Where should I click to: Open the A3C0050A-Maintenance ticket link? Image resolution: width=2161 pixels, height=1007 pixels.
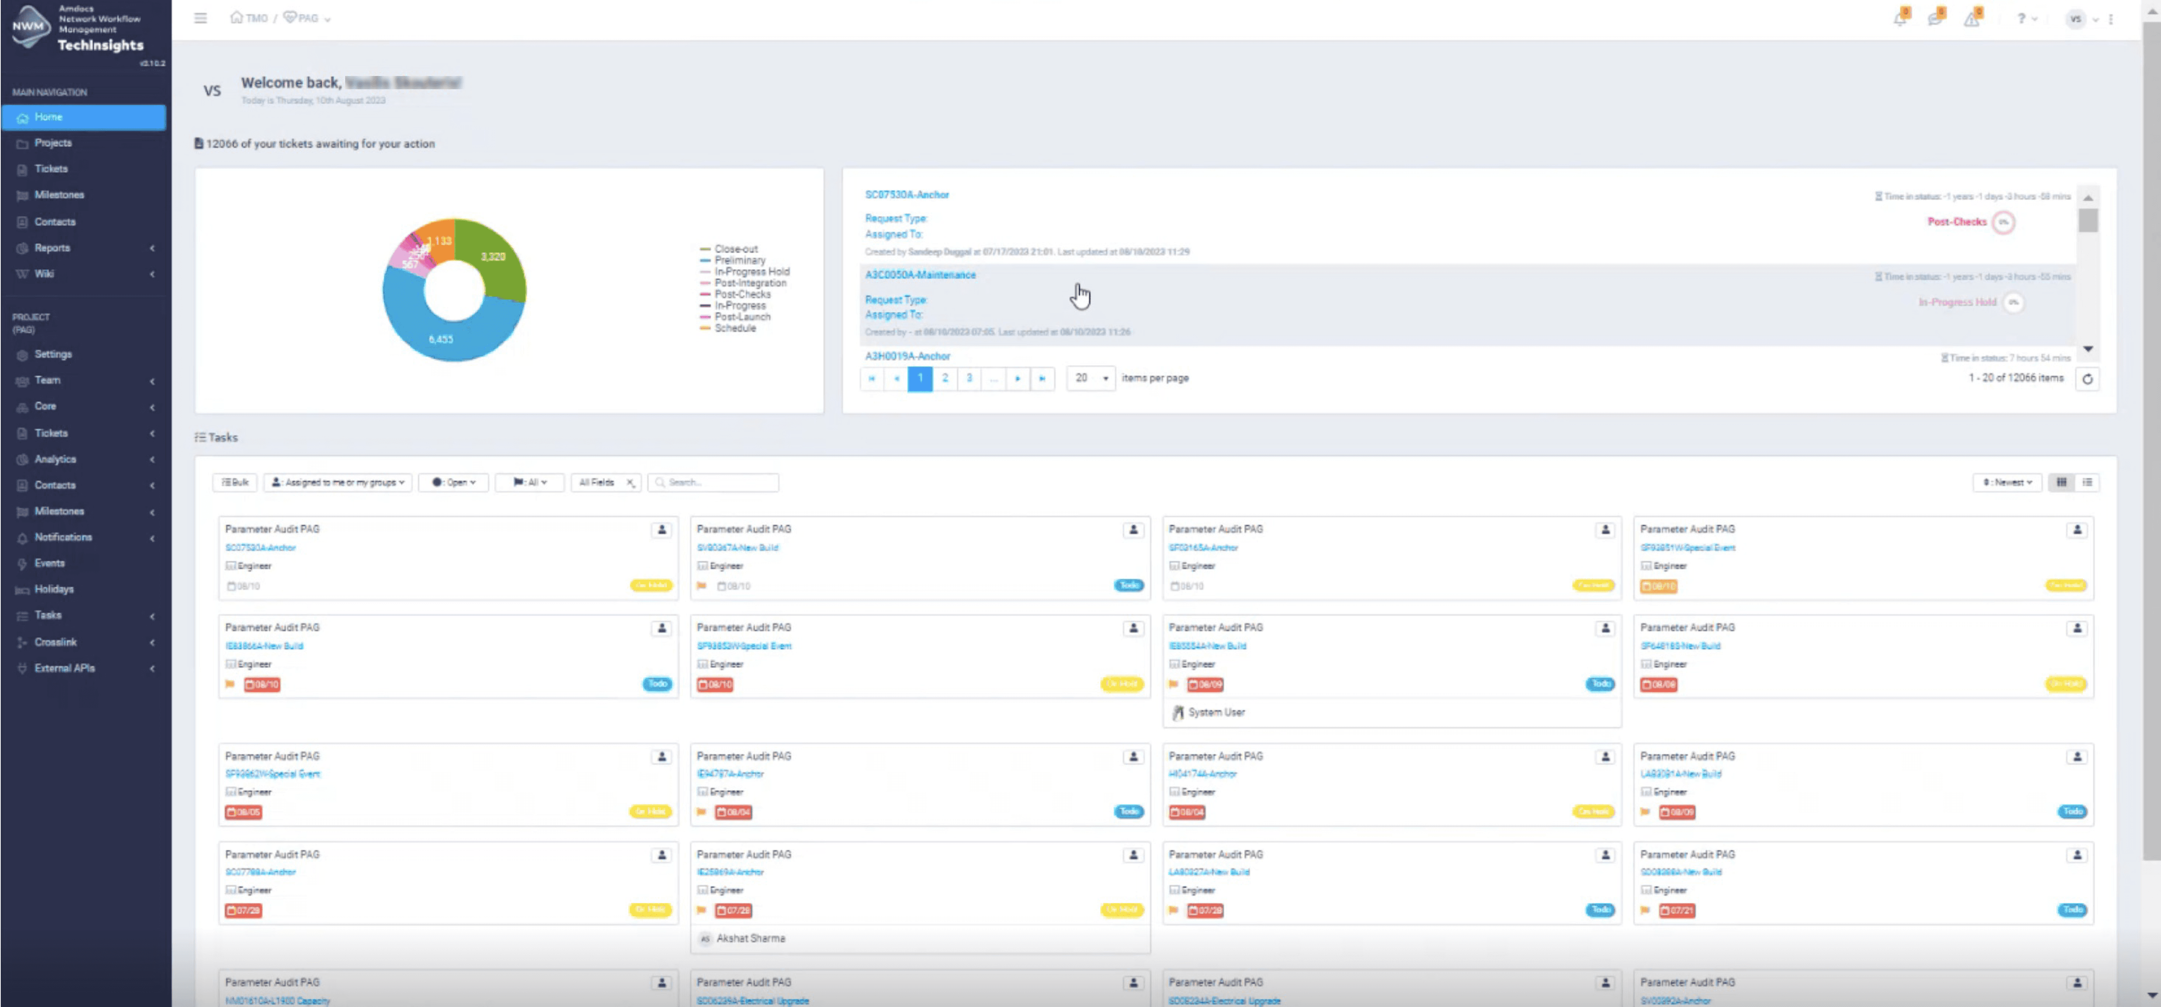[x=920, y=275]
